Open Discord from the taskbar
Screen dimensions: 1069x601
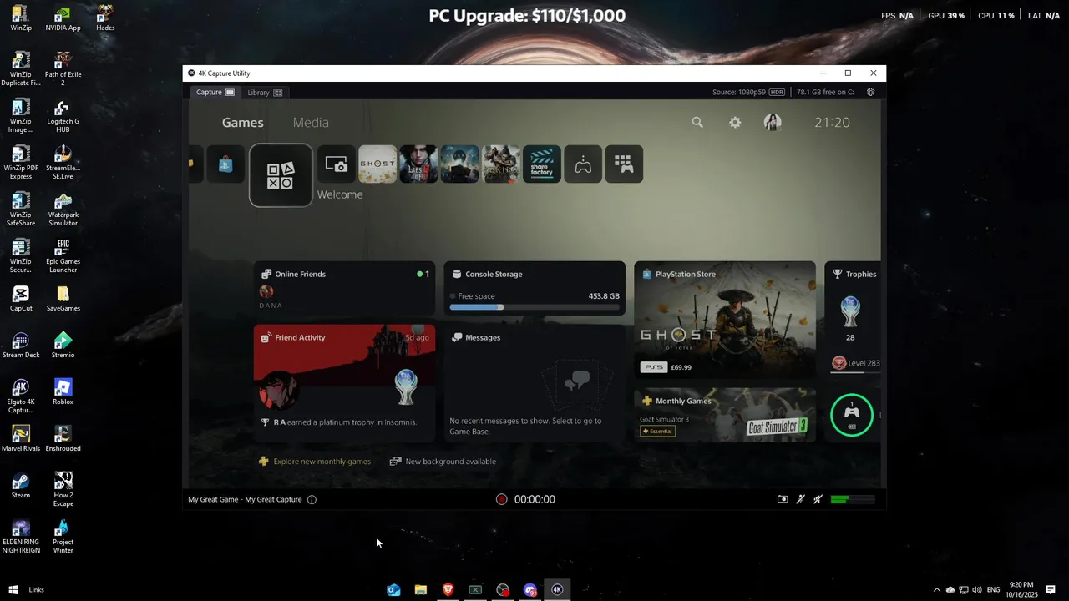tap(529, 590)
